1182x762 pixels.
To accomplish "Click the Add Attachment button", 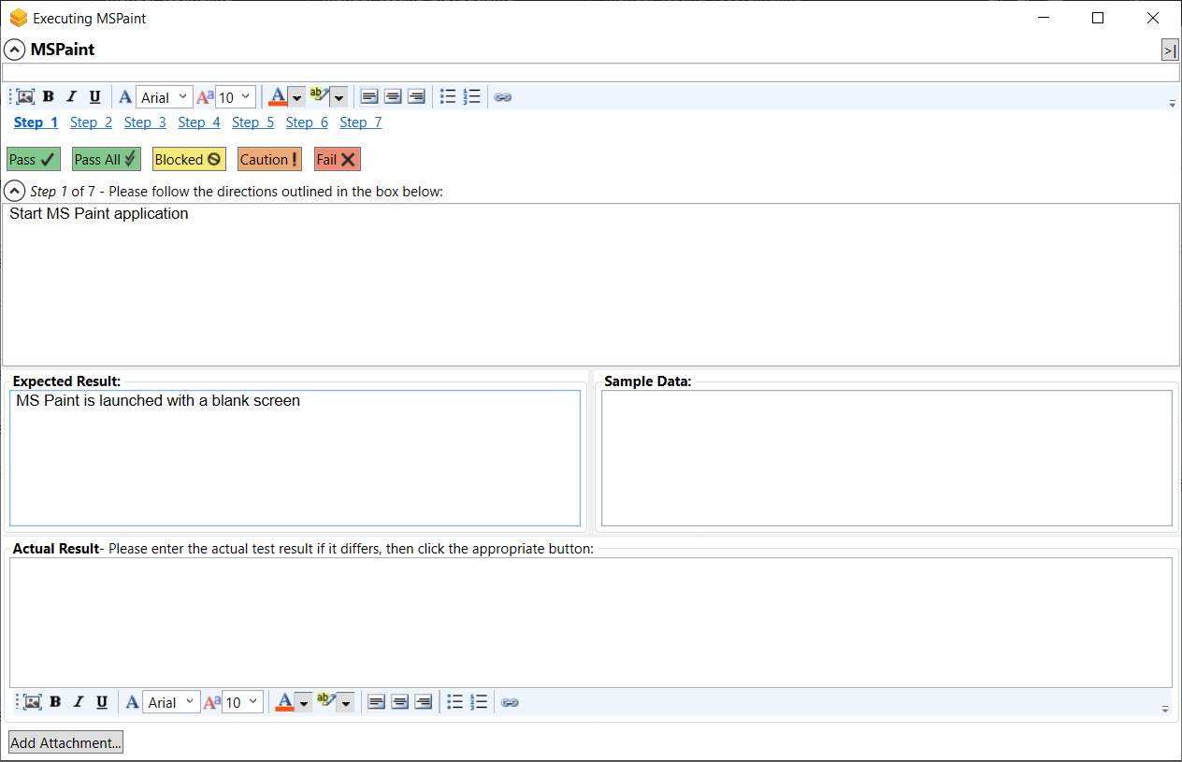I will pyautogui.click(x=65, y=743).
